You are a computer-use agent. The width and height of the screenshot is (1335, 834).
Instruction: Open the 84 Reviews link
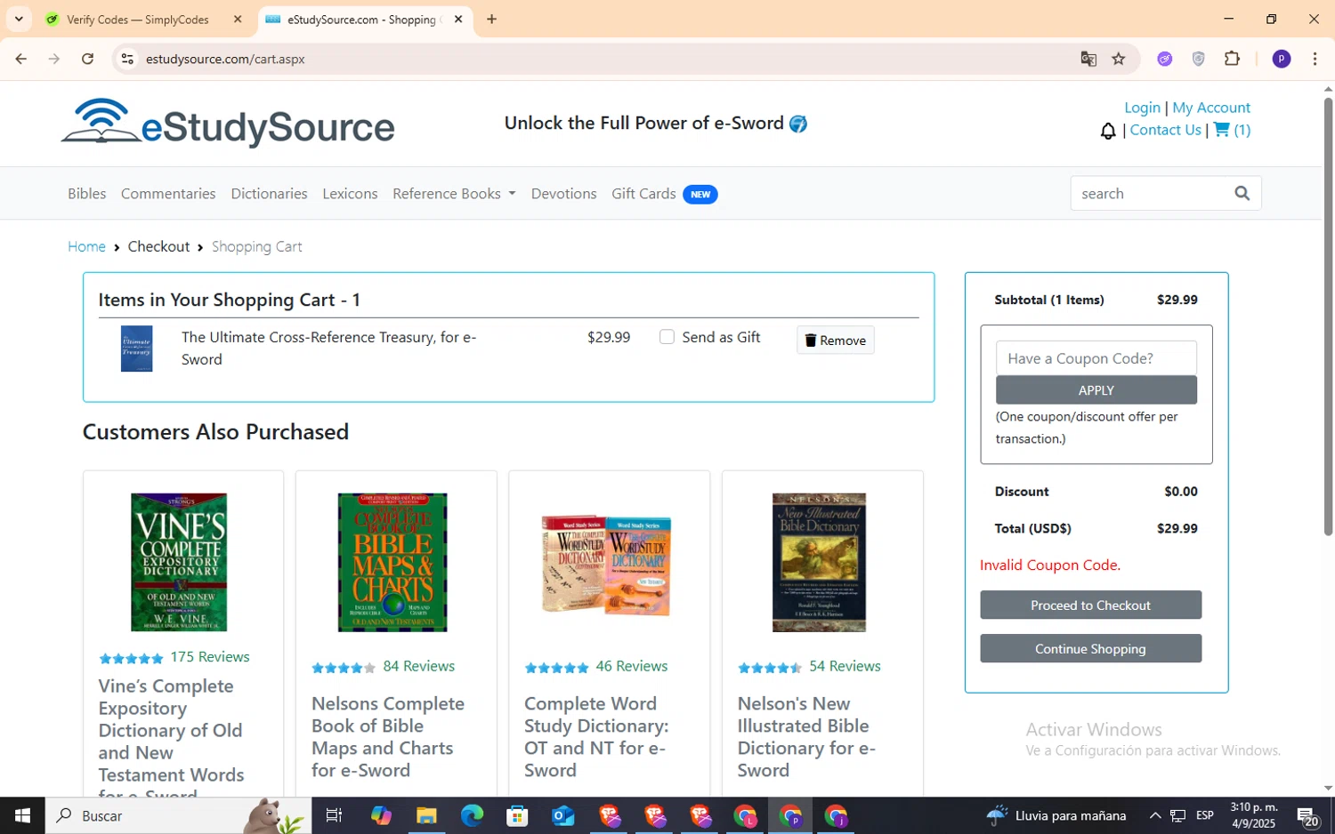coord(419,666)
